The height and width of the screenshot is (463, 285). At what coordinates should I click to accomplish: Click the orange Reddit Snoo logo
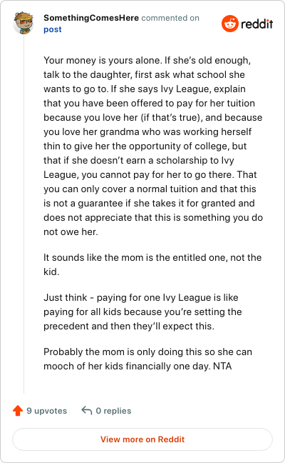tap(229, 24)
